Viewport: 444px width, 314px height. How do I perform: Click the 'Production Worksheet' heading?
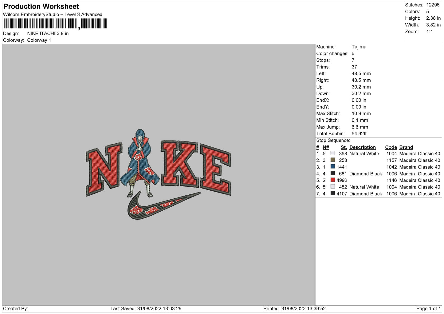click(x=41, y=6)
